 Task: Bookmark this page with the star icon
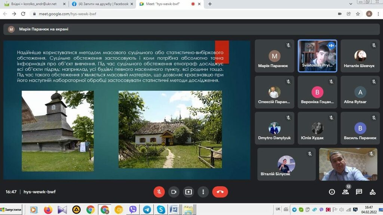pyautogui.click(x=358, y=14)
